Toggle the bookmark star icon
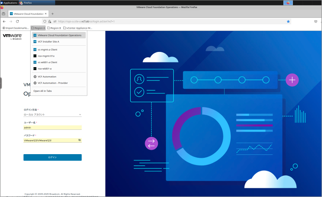The width and height of the screenshot is (322, 197). point(289,21)
